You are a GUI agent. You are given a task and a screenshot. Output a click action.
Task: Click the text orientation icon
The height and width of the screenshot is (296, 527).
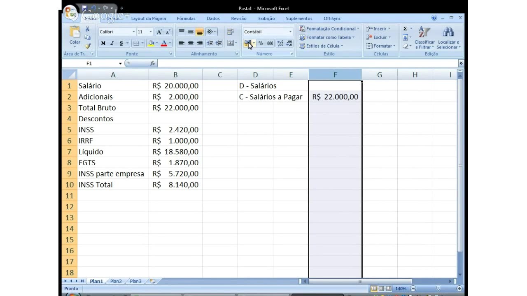210,32
